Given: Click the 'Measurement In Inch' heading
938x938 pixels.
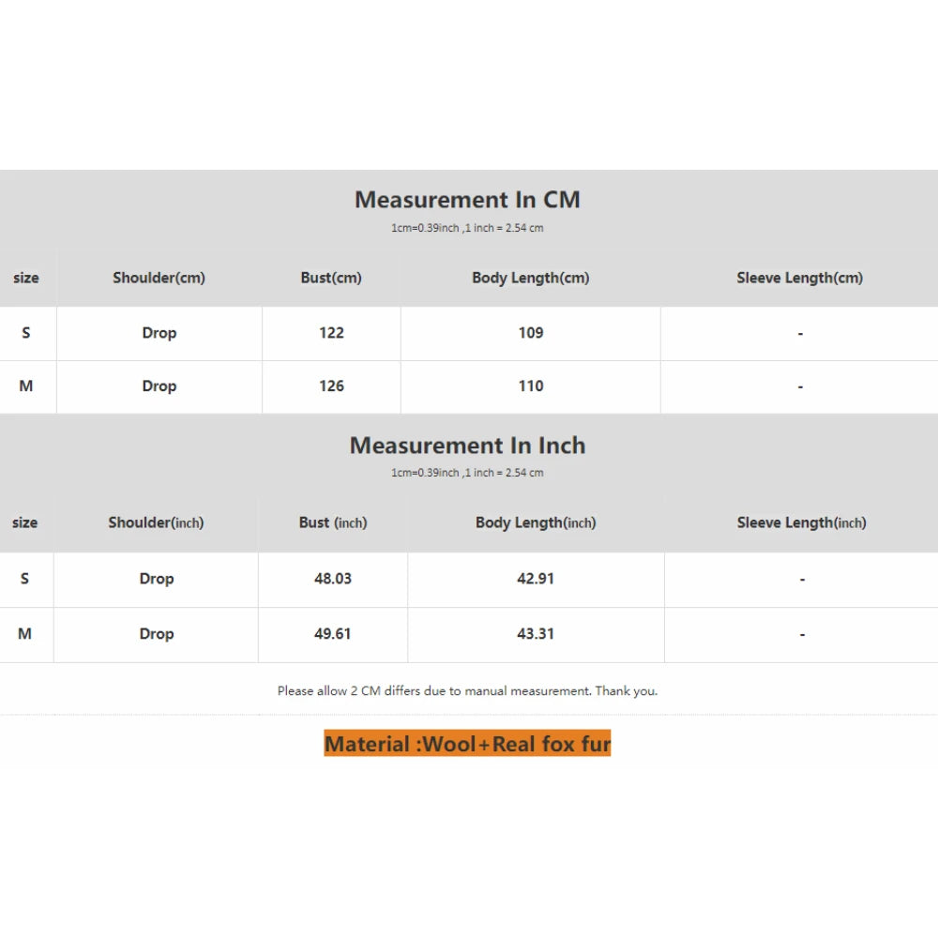Looking at the screenshot, I should point(467,446).
